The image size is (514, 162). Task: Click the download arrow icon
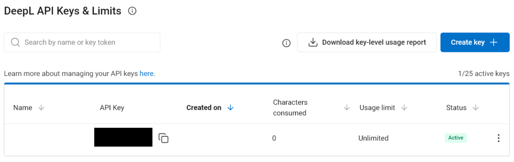pyautogui.click(x=313, y=42)
